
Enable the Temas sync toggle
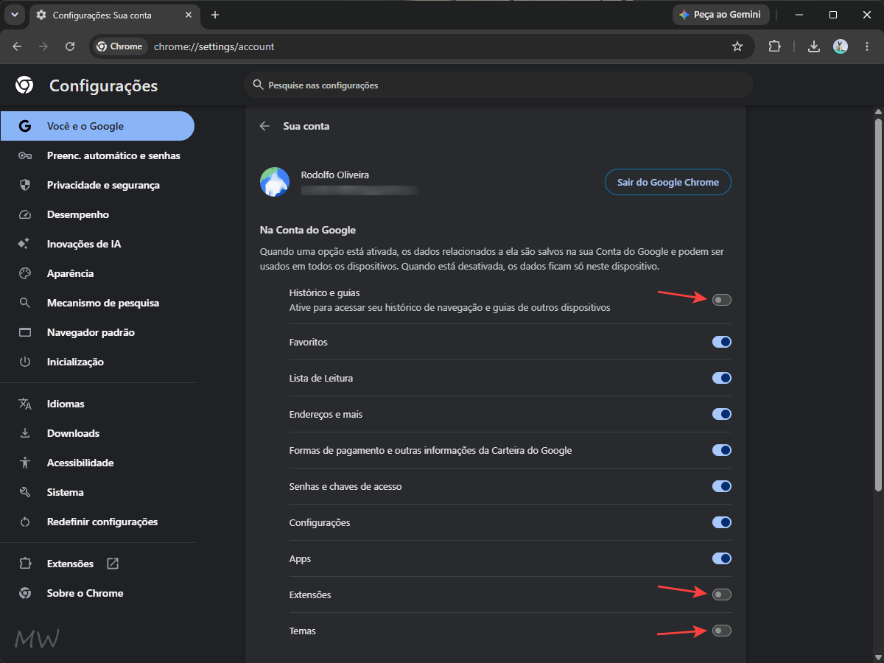tap(722, 631)
